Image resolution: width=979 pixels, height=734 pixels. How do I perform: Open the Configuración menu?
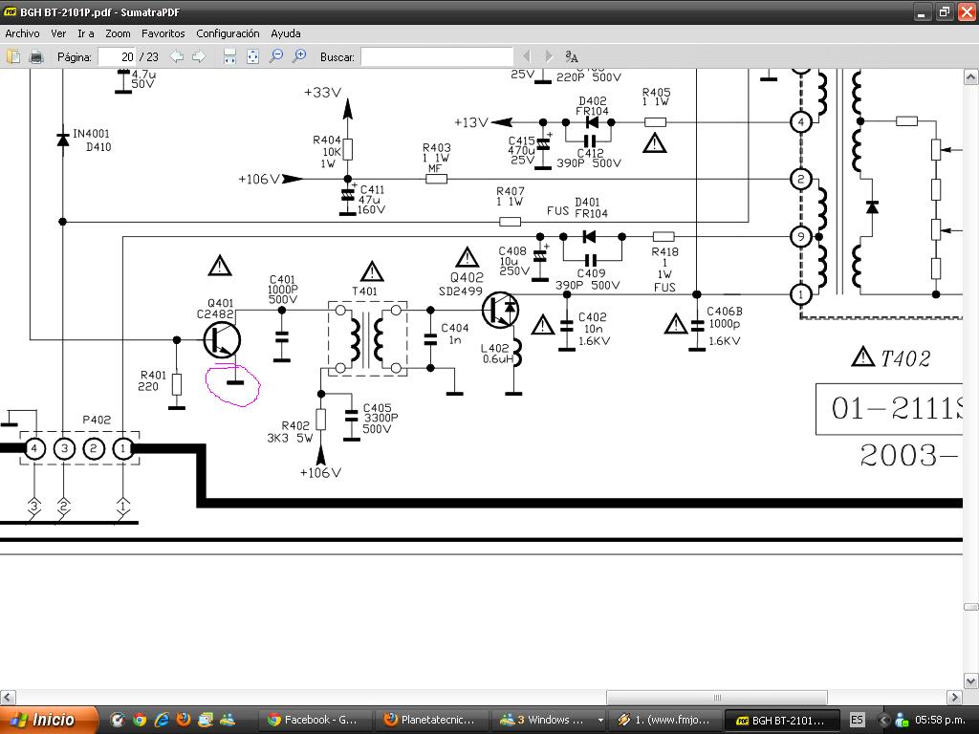click(228, 33)
